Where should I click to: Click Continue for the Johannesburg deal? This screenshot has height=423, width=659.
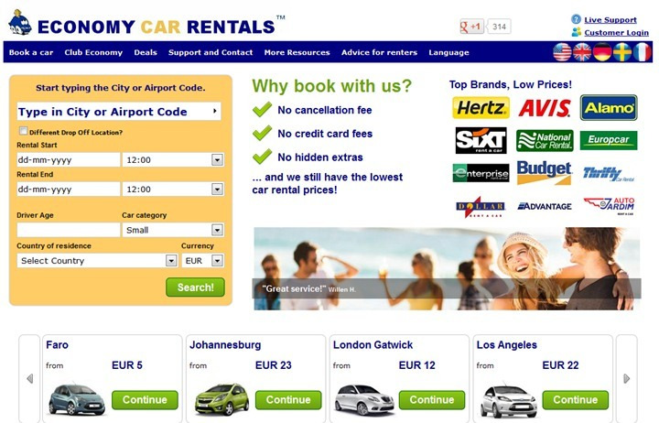(288, 400)
